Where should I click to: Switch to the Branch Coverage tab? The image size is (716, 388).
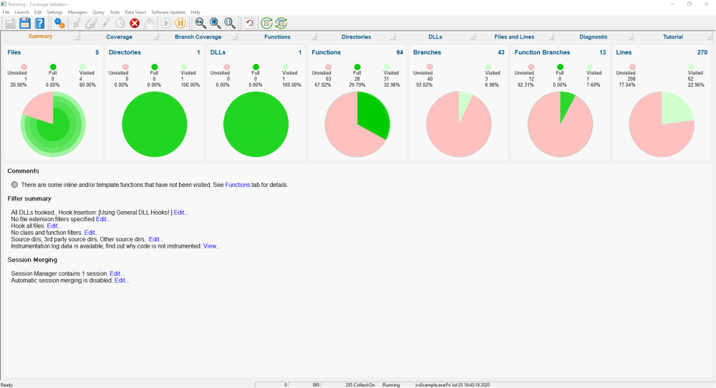(198, 37)
